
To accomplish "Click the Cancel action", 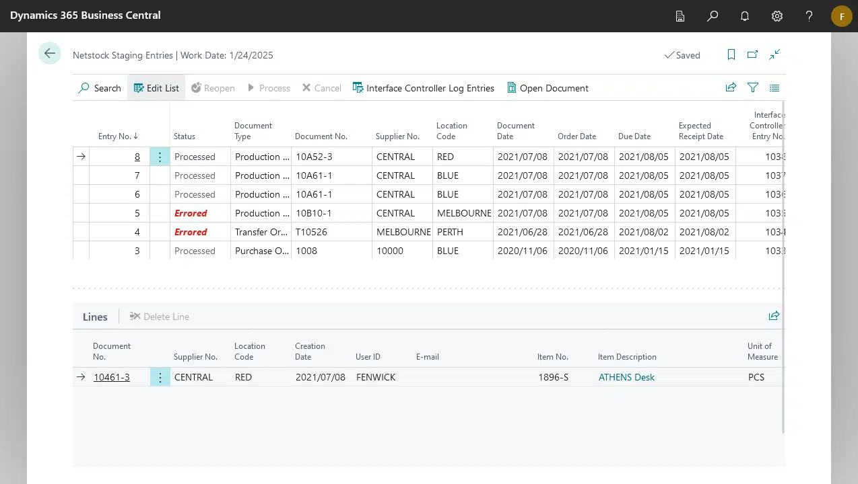I will [321, 88].
